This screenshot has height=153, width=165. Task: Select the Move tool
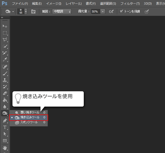(x=5, y=26)
